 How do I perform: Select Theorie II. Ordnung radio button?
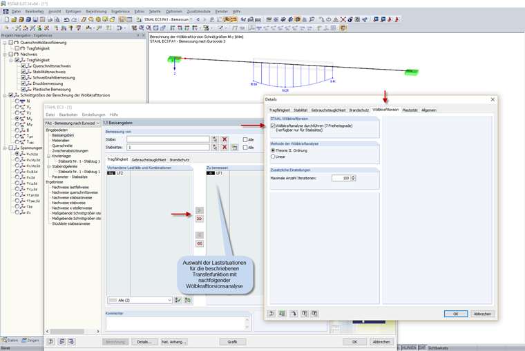273,150
